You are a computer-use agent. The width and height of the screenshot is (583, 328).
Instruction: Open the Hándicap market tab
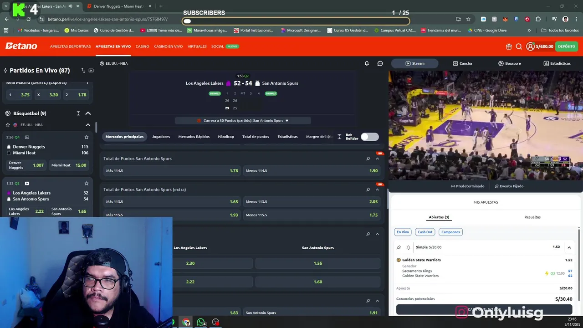coord(226,137)
